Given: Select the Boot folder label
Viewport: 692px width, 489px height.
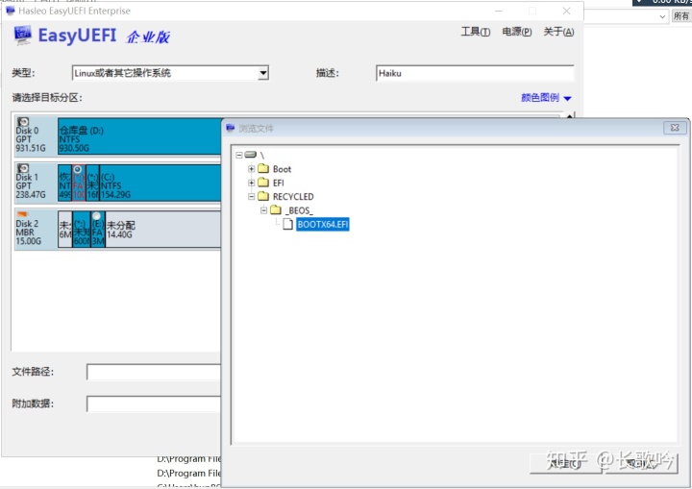Looking at the screenshot, I should pyautogui.click(x=282, y=169).
